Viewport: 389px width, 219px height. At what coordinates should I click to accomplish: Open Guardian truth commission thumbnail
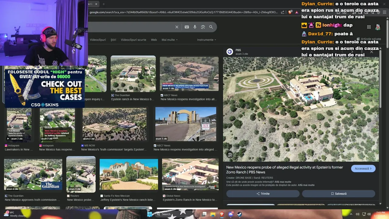pos(33,175)
